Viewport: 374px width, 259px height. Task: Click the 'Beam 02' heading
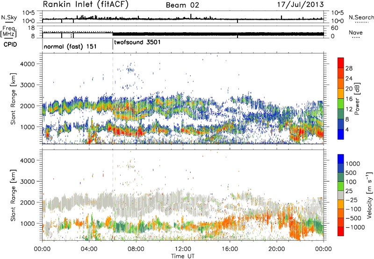pos(182,5)
